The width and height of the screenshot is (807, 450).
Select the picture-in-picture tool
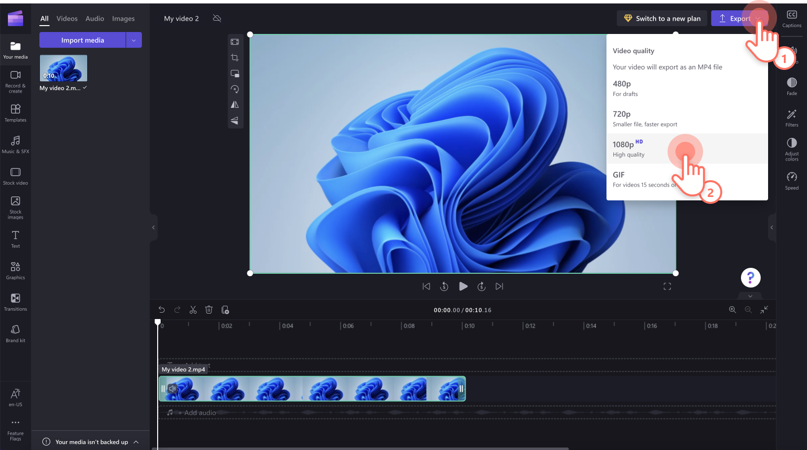235,73
